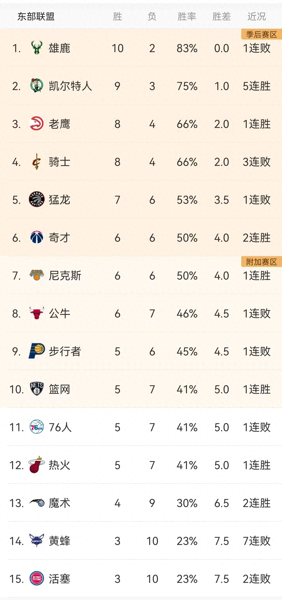Select the Miami Heat logo
This screenshot has height=600, width=282.
point(37,465)
